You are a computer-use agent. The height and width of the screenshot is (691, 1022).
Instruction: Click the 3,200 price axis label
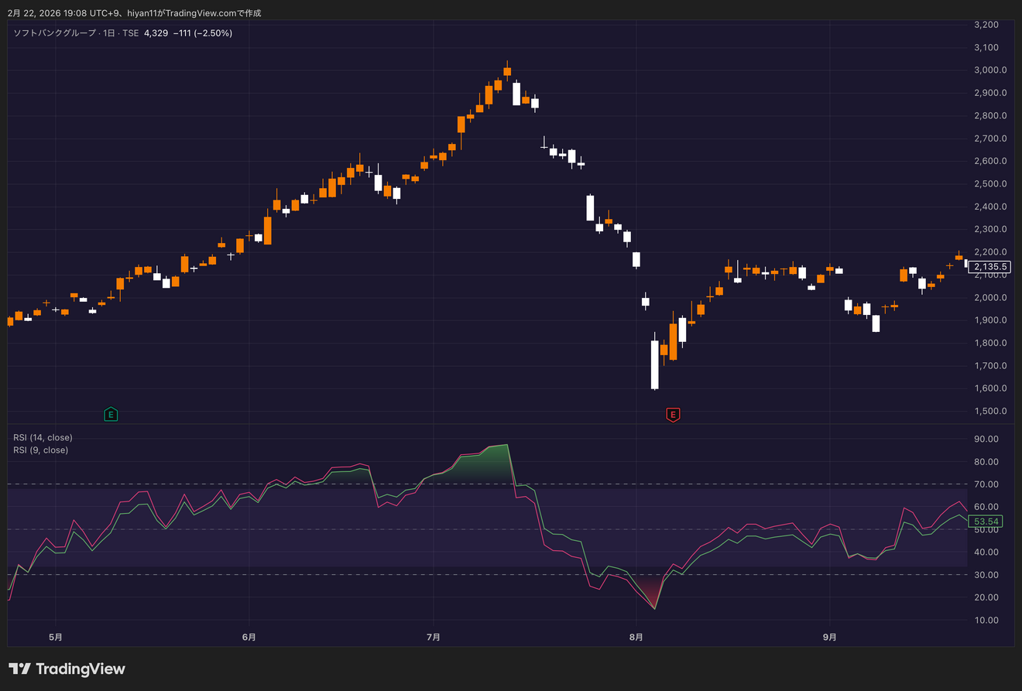(987, 25)
